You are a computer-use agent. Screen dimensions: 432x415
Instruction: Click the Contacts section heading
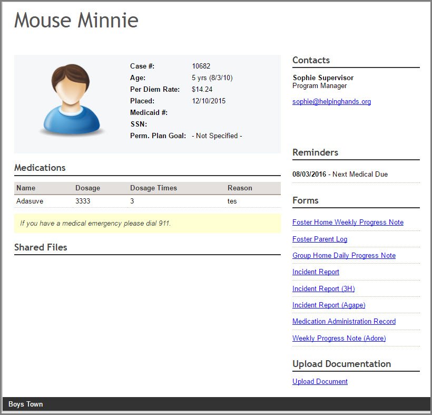(311, 60)
